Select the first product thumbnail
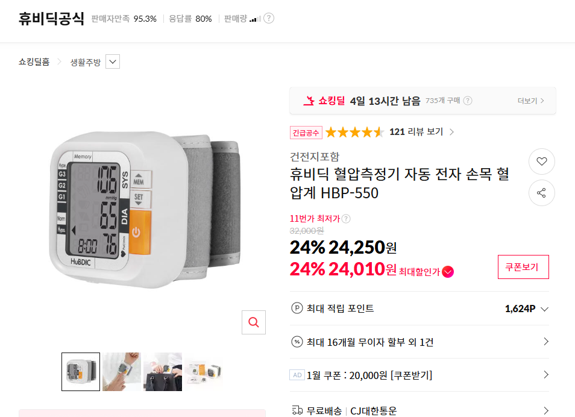The width and height of the screenshot is (575, 417). click(x=81, y=372)
